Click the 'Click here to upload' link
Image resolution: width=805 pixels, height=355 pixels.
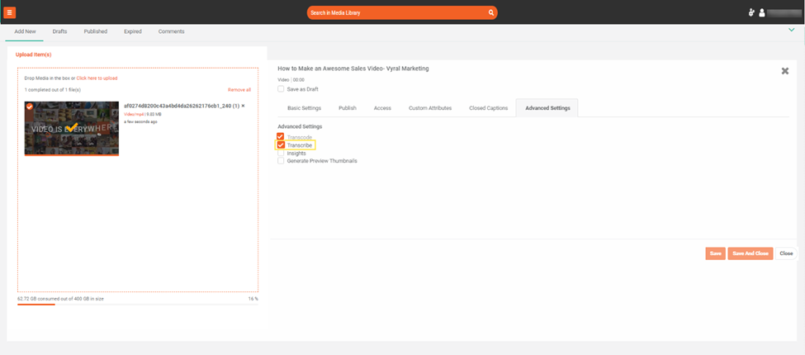point(97,78)
